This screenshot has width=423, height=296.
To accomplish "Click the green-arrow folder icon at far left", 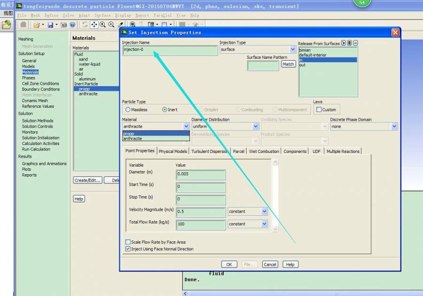I will coord(6,25).
